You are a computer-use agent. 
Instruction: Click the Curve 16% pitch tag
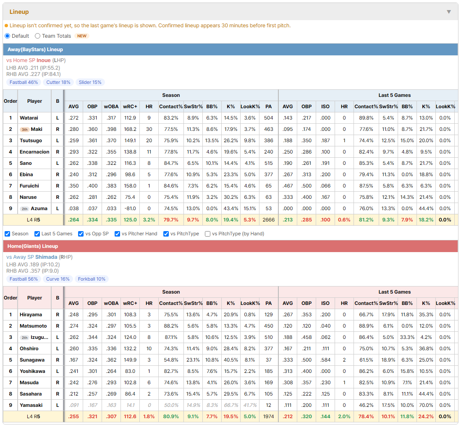58,279
